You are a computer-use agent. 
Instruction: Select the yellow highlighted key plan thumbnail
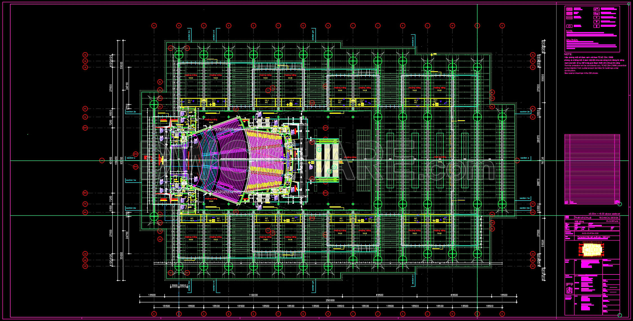pyautogui.click(x=593, y=249)
